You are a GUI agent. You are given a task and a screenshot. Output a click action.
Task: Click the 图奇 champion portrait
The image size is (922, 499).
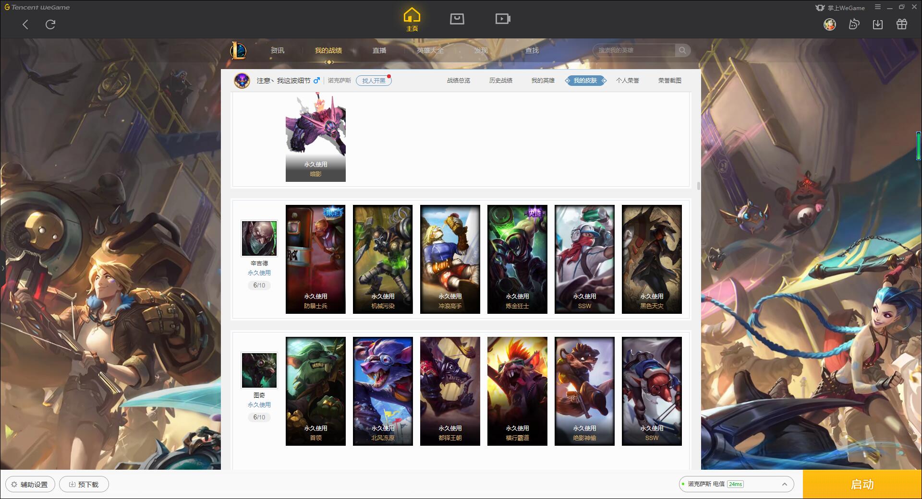[259, 370]
